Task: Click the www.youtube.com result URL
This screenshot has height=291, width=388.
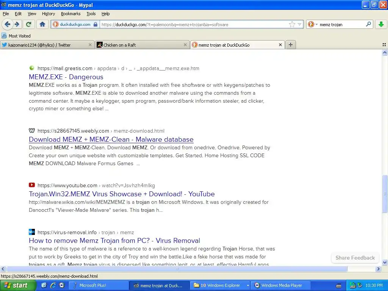Action: (x=96, y=185)
